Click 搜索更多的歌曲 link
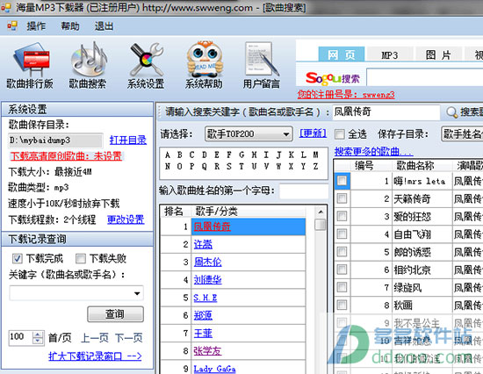Image resolution: width=483 pixels, height=374 pixels. click(373, 151)
